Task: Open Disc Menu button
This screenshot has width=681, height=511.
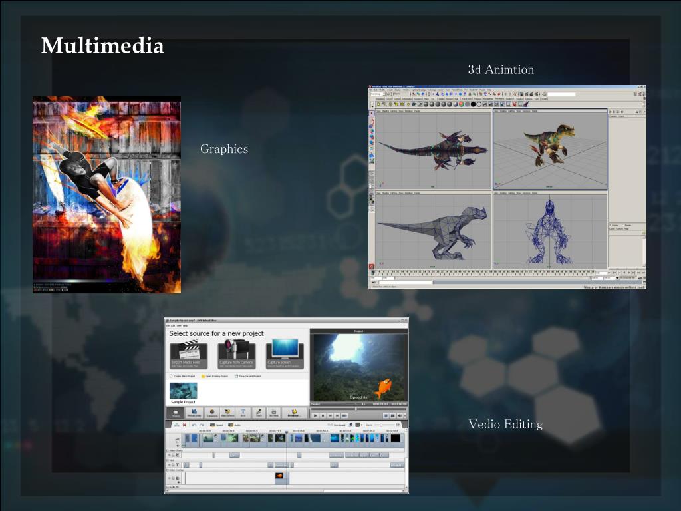Action: (x=274, y=413)
